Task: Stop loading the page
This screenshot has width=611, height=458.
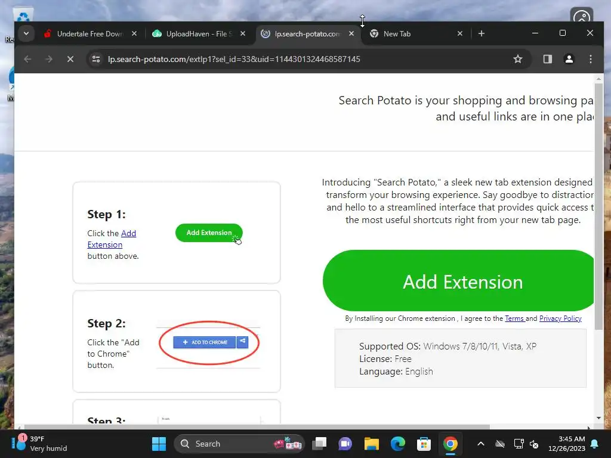Action: point(70,59)
